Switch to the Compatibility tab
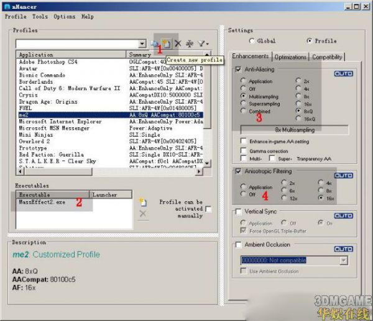 (327, 57)
